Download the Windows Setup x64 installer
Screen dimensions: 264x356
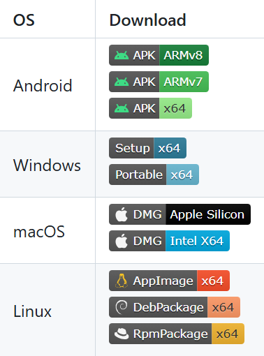coord(147,148)
